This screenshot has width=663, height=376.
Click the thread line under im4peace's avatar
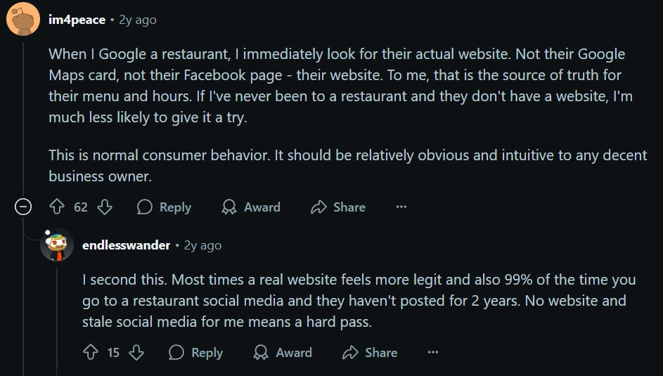tap(23, 118)
